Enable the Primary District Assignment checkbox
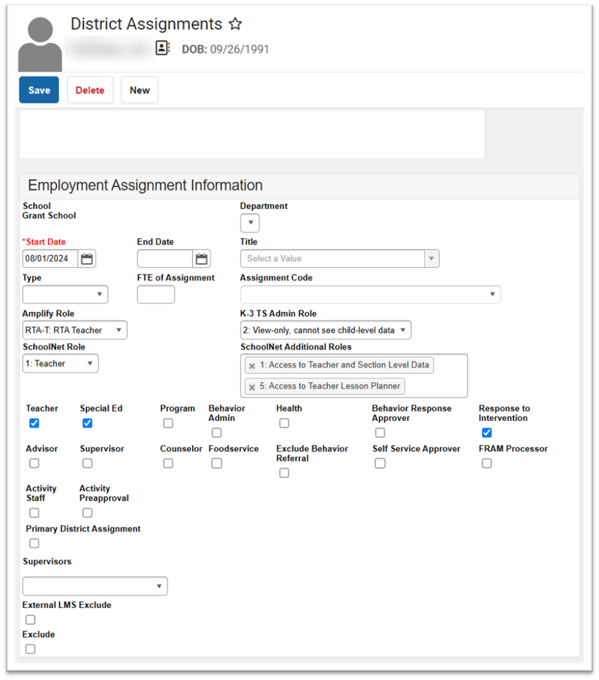 point(35,543)
